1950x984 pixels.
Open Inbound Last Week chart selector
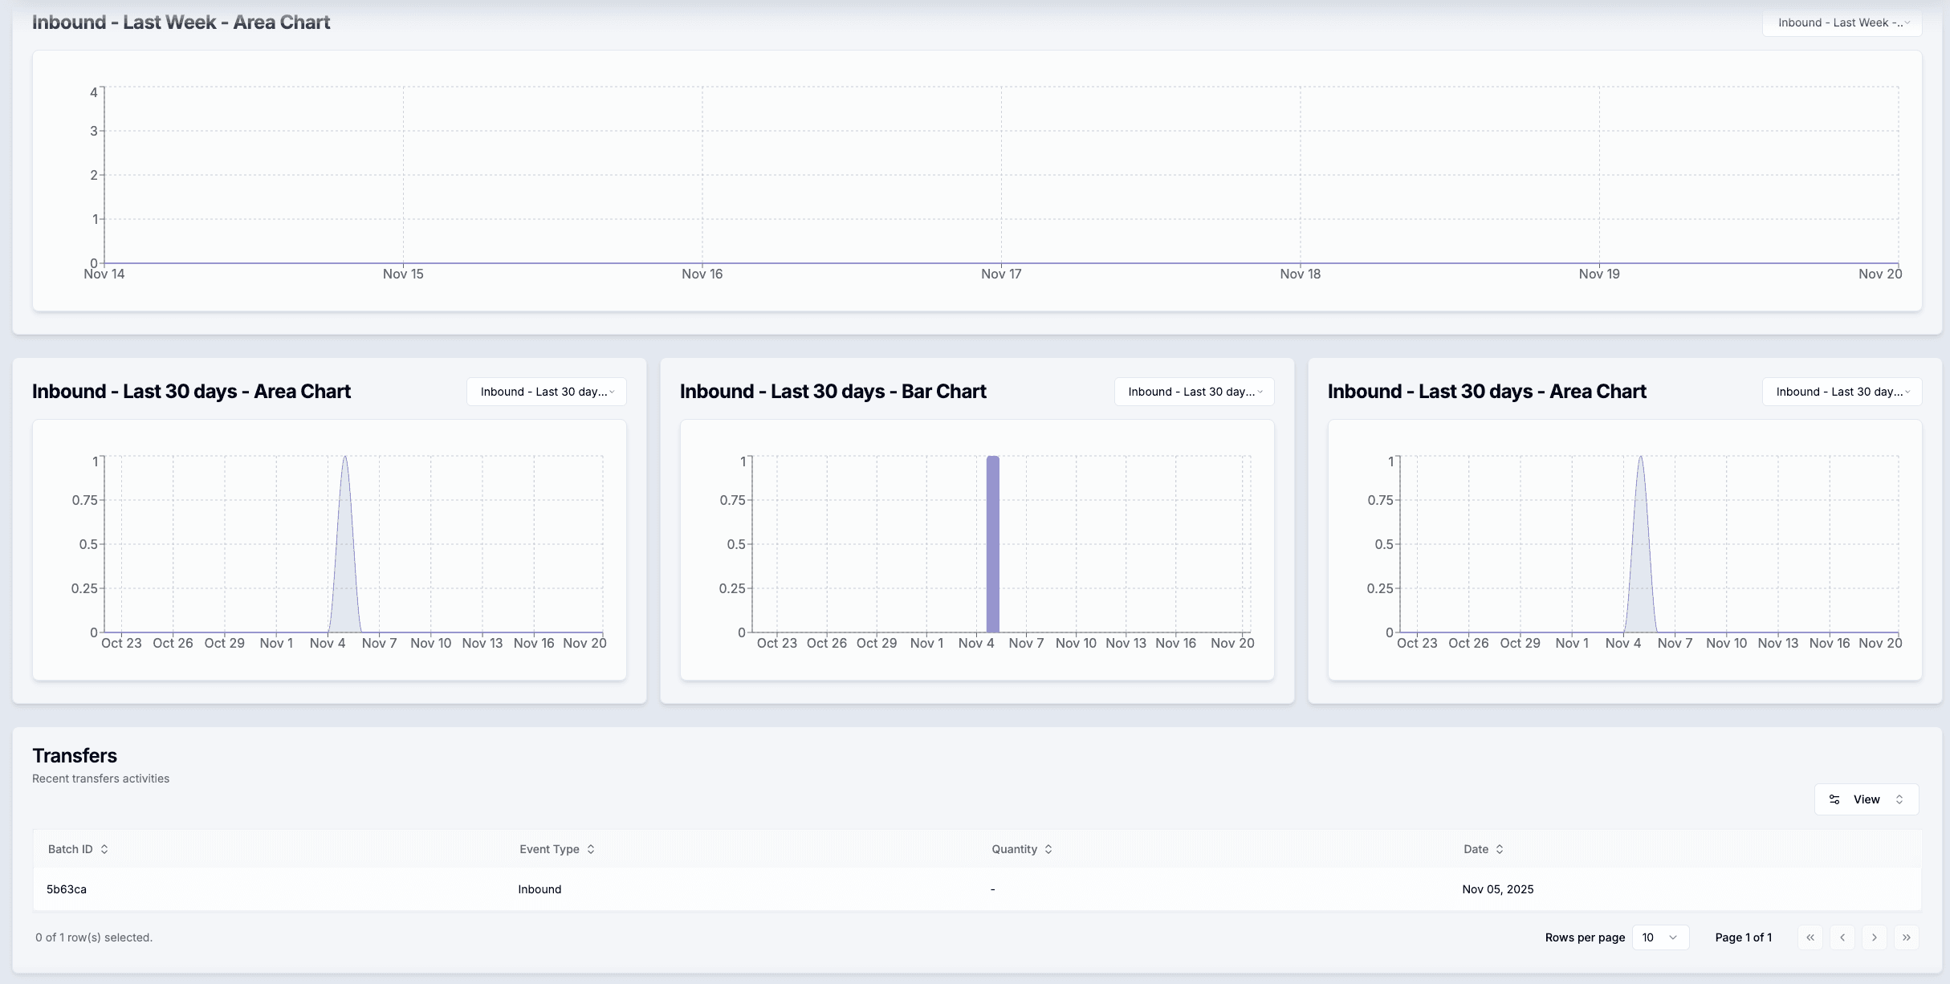(1842, 22)
